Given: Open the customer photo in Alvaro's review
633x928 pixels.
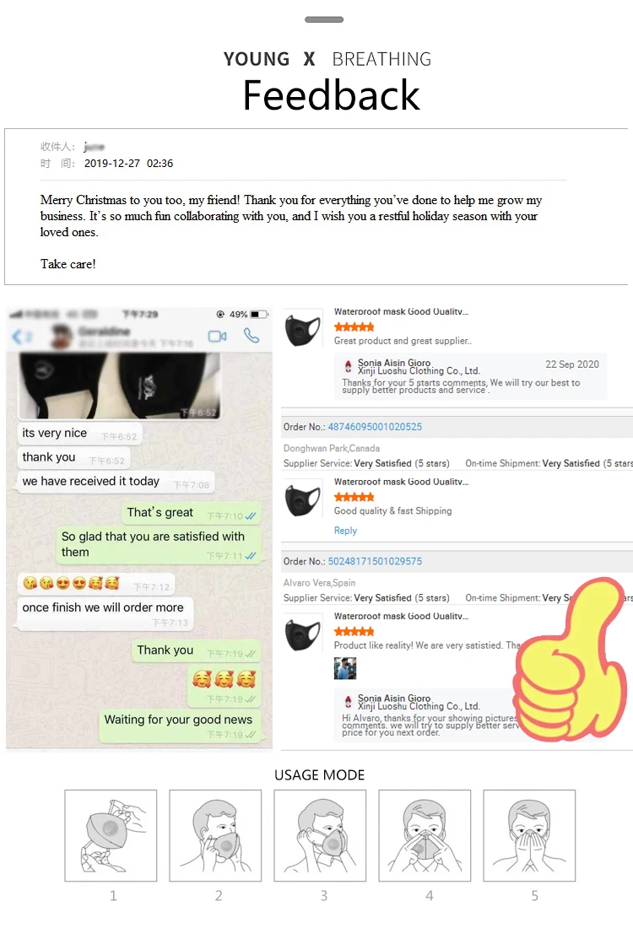Looking at the screenshot, I should tap(344, 668).
